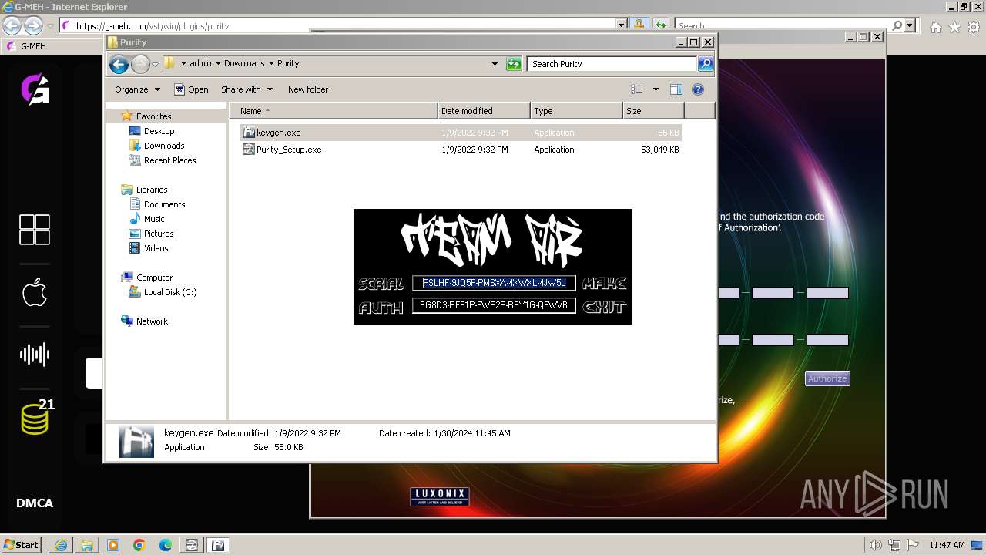Sort by Date modified column
Image resolution: width=986 pixels, height=555 pixels.
click(x=484, y=111)
